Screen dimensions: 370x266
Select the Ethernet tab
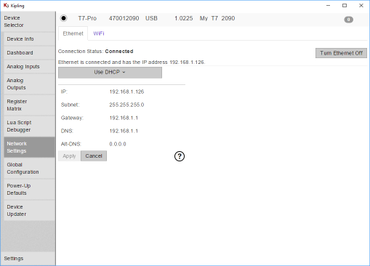click(73, 33)
